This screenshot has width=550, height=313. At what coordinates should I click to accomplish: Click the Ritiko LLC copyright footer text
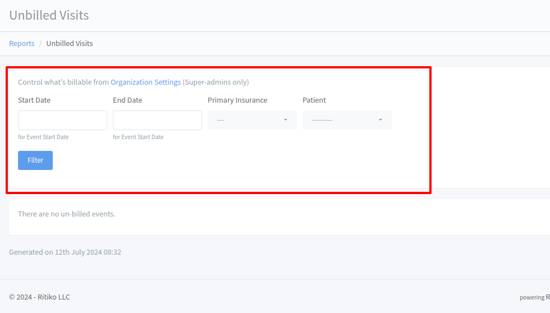tap(39, 297)
